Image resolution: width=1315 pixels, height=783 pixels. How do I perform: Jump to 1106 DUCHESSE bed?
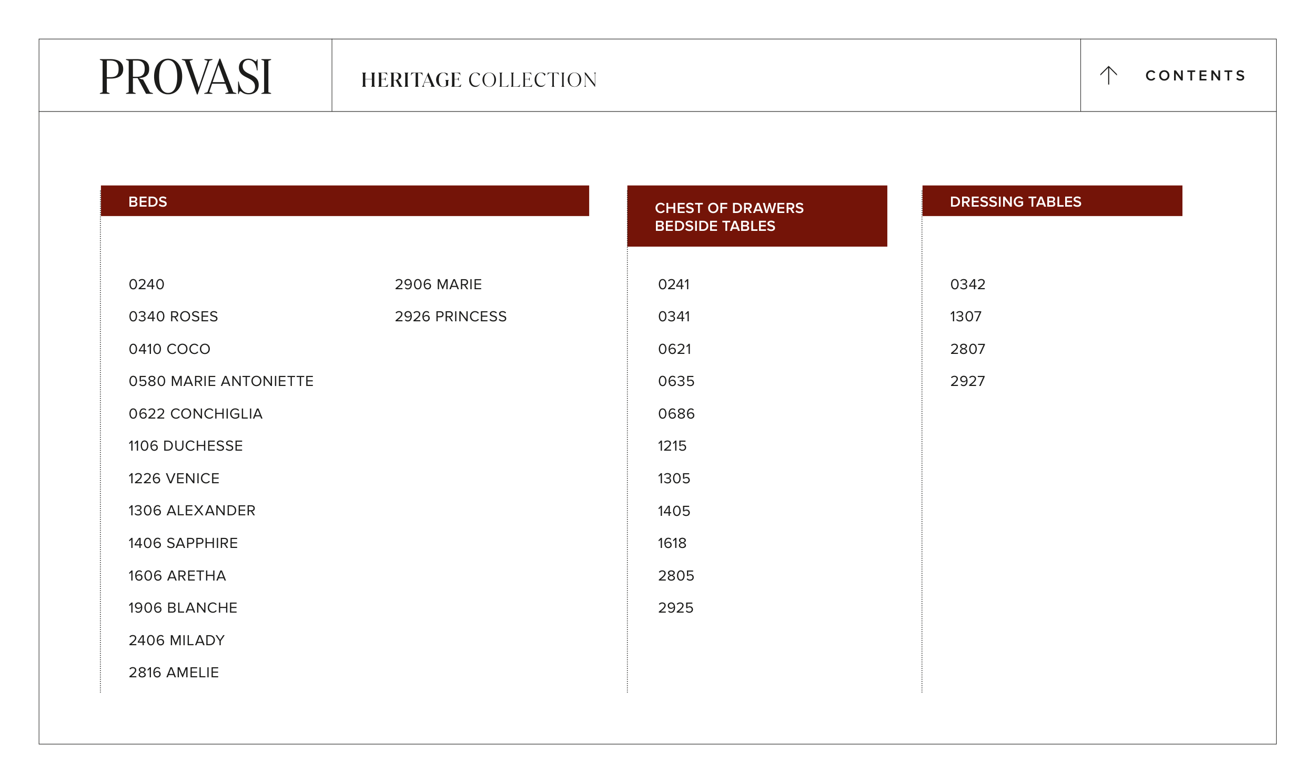(185, 446)
